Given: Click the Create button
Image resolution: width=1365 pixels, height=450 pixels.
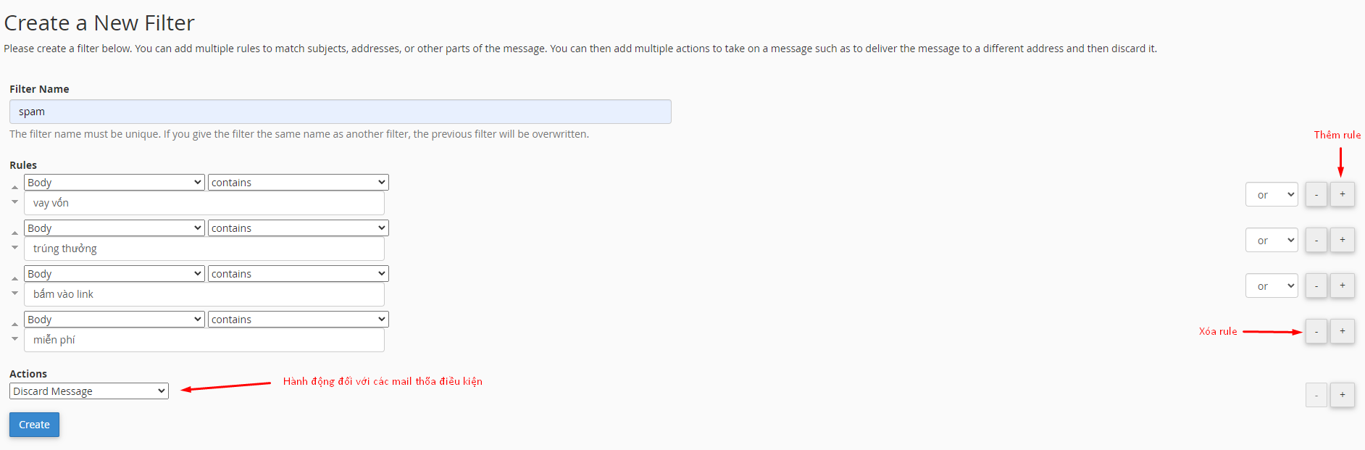Looking at the screenshot, I should [x=34, y=425].
